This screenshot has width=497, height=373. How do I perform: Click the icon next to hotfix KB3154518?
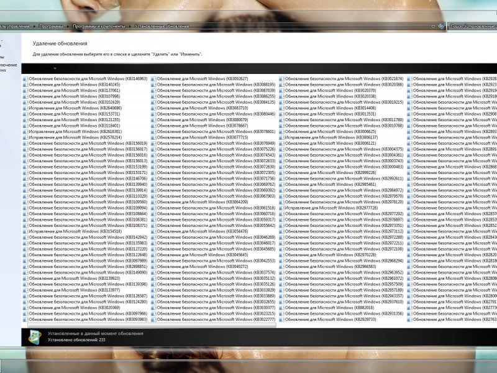[25, 231]
